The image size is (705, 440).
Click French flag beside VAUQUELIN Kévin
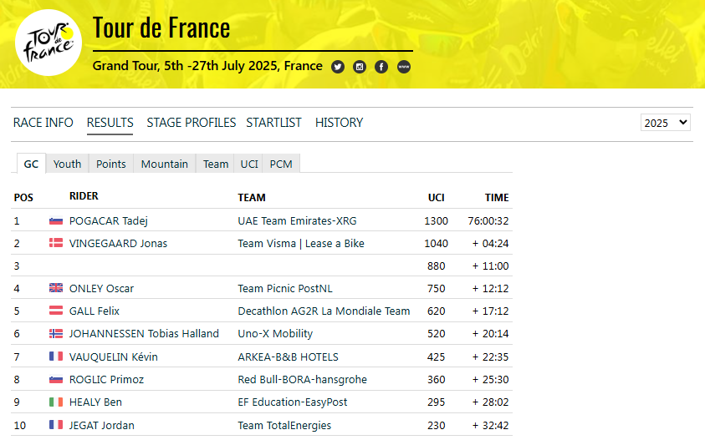tap(56, 357)
